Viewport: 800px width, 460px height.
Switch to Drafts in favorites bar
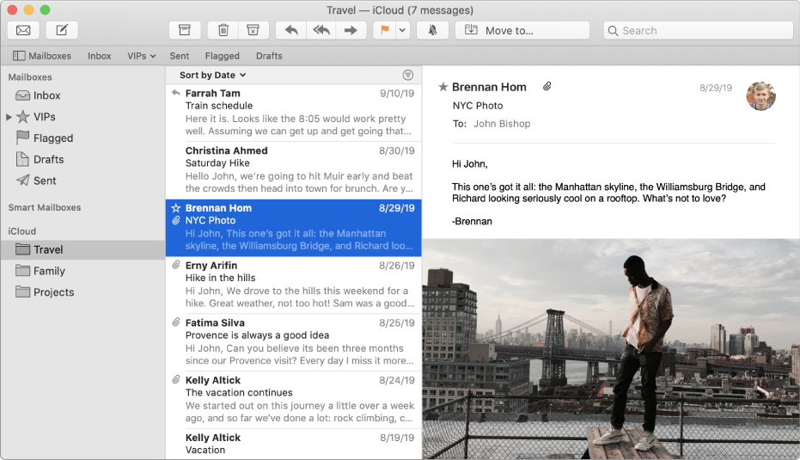pyautogui.click(x=269, y=56)
